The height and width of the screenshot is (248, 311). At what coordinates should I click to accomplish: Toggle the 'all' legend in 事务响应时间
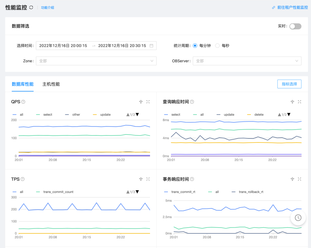(213, 192)
